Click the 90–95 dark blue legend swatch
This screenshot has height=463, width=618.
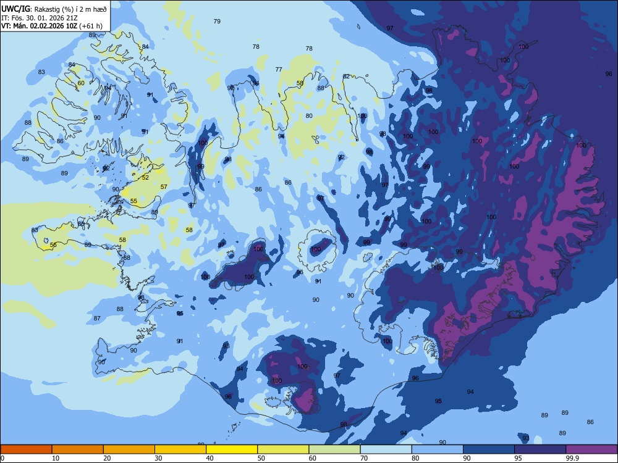[489, 449]
